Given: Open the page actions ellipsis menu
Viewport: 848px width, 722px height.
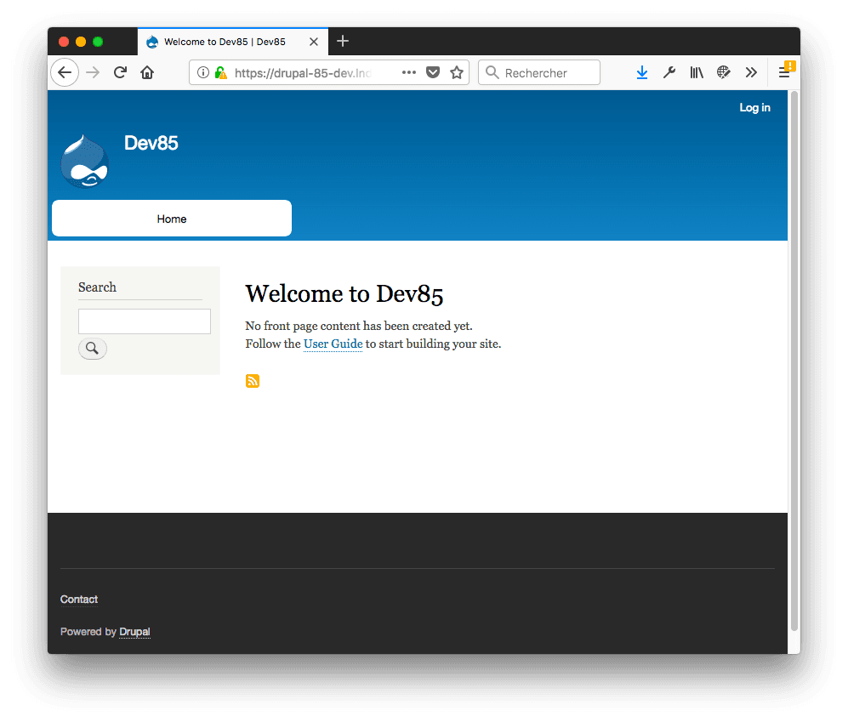Looking at the screenshot, I should click(x=408, y=72).
